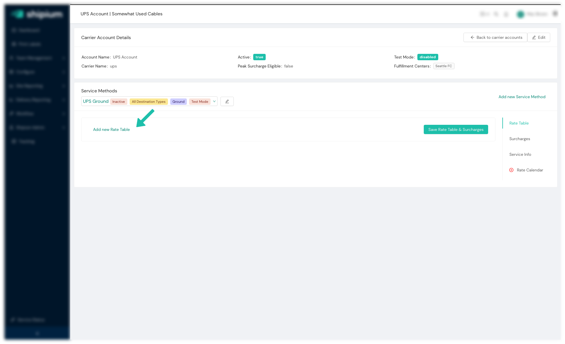
Task: Click the yellow All Destination Types tag
Action: point(149,102)
